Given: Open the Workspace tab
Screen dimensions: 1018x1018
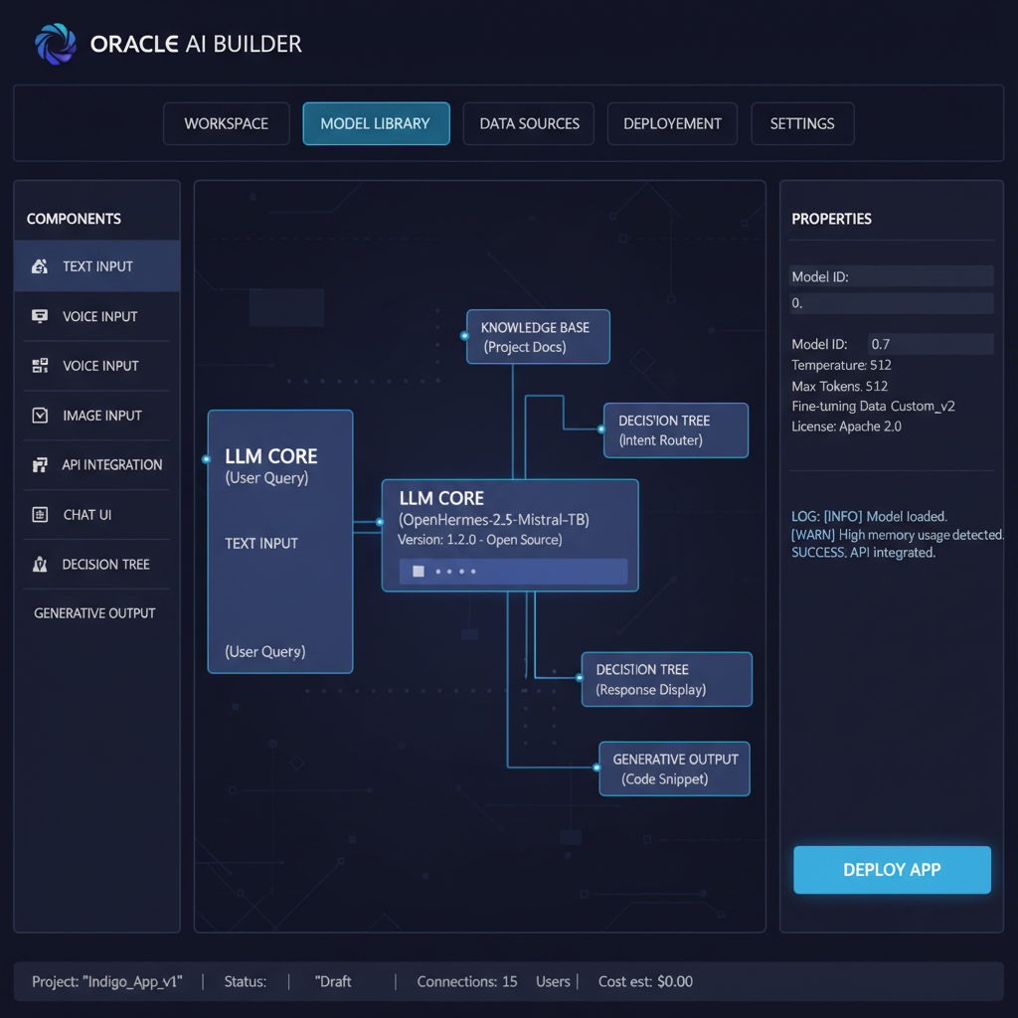Looking at the screenshot, I should click(226, 123).
